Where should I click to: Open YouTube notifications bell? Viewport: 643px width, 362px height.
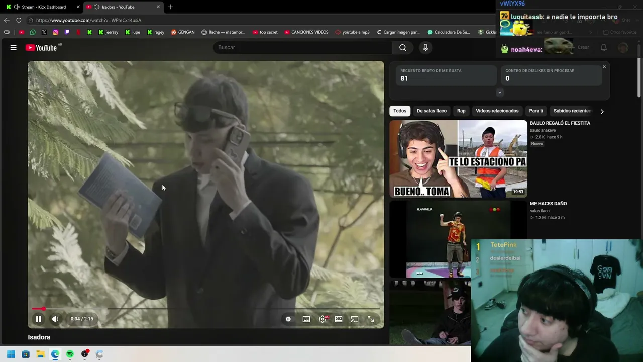[604, 48]
